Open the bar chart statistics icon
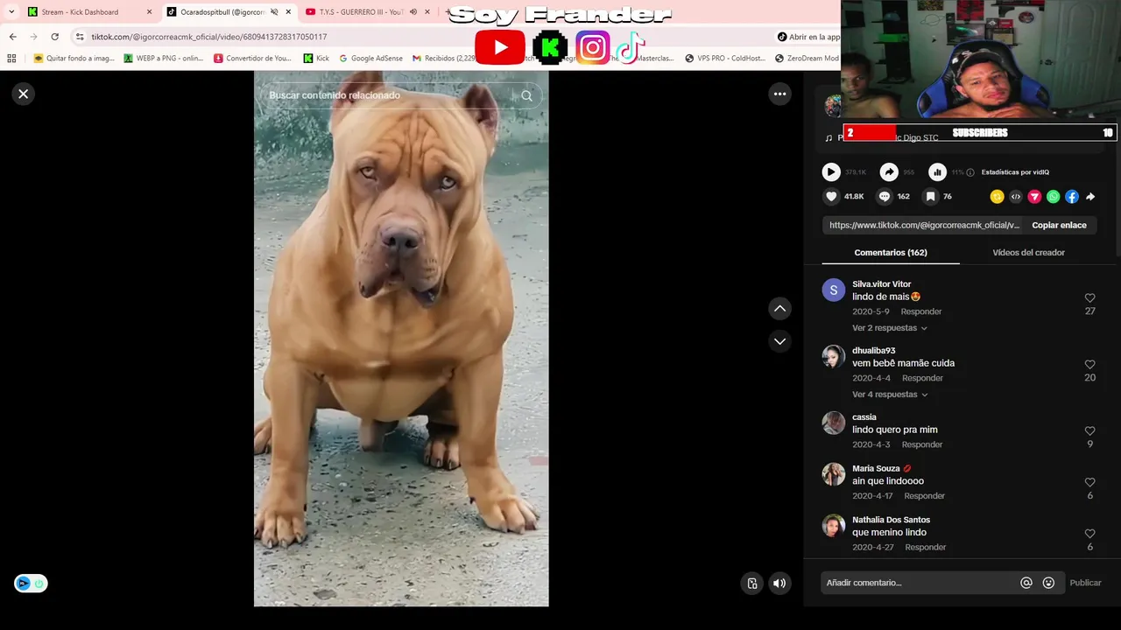Screen dimensions: 1121x630 pos(937,172)
